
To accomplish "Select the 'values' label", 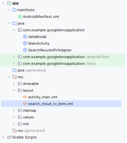I will 28,117.
